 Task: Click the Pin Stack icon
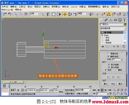tap(103, 47)
